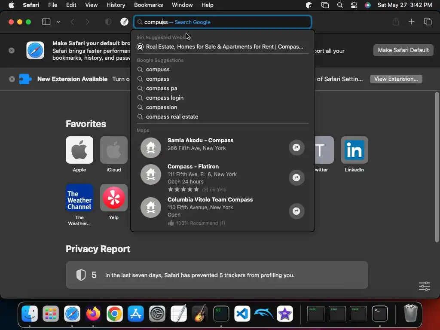Viewport: 440px width, 330px height.
Task: Select the 'compass' Google suggestion
Action: (223, 79)
